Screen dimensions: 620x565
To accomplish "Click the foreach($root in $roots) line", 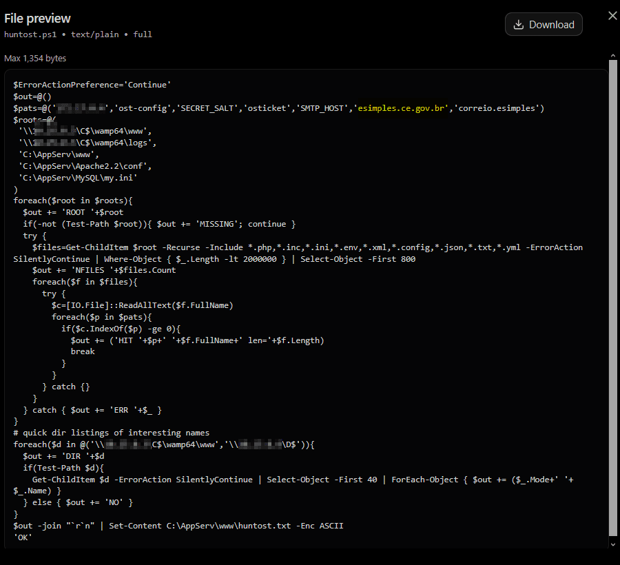I will click(x=73, y=201).
